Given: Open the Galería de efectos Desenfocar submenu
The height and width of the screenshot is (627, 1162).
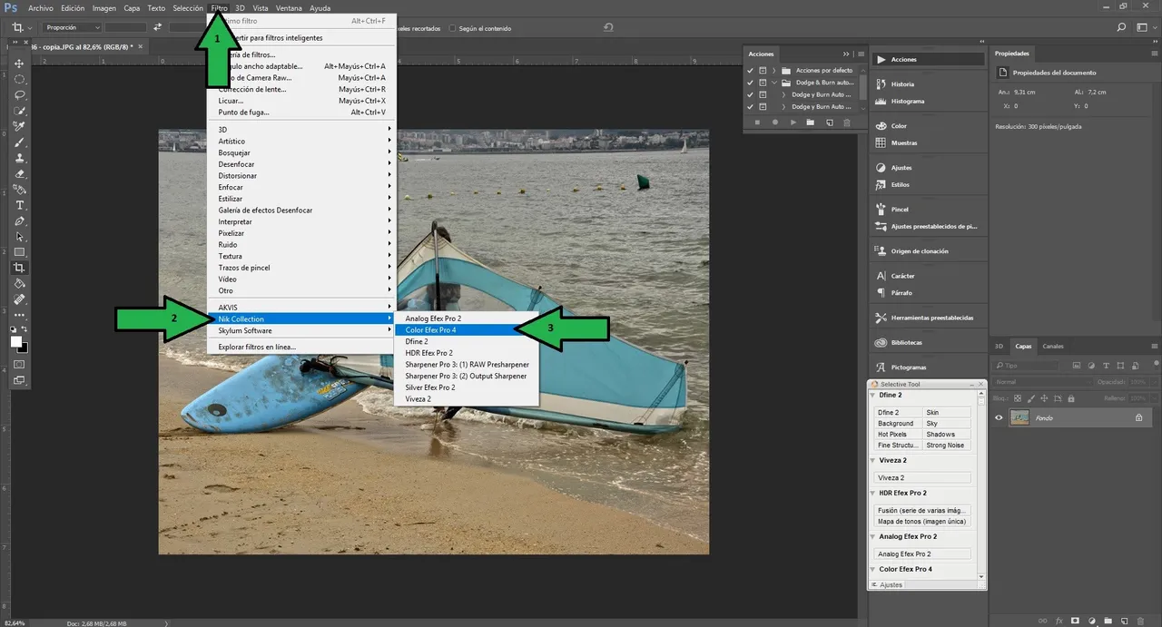Looking at the screenshot, I should click(302, 210).
